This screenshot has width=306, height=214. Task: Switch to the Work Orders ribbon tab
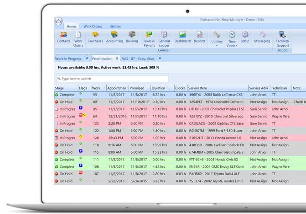tap(93, 27)
